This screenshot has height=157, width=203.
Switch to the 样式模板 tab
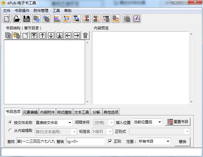(x=65, y=112)
